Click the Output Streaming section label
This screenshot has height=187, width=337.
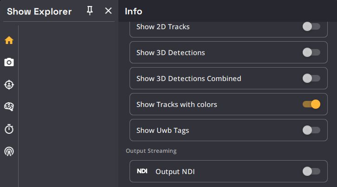pyautogui.click(x=151, y=151)
